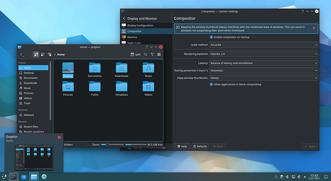Open Discover from the taskbar
The image size is (331, 181).
(x=24, y=177)
